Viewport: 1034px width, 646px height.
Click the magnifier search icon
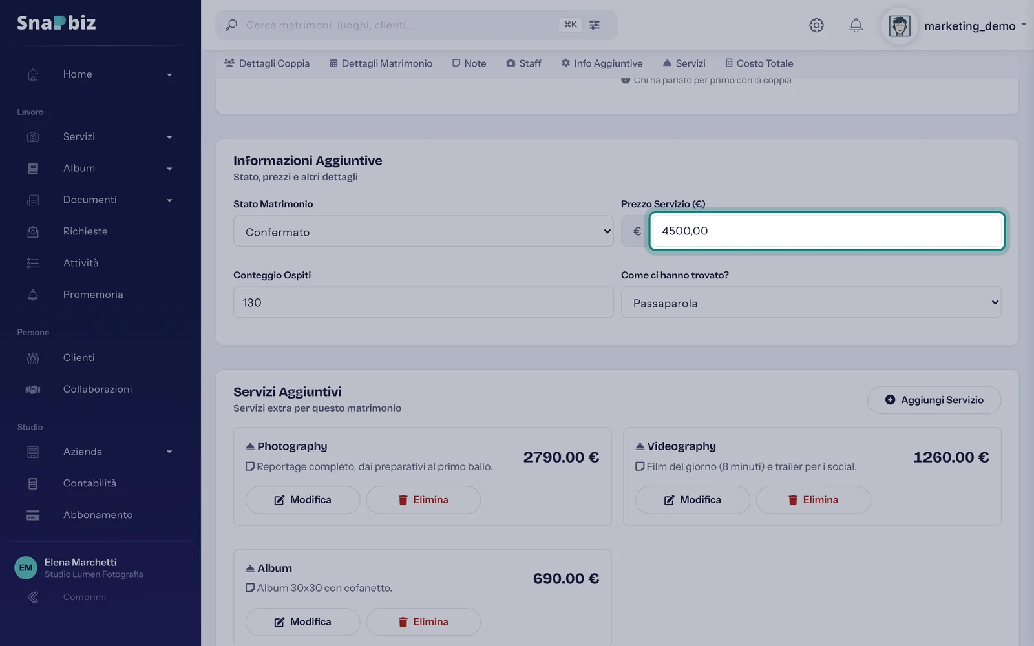point(231,25)
